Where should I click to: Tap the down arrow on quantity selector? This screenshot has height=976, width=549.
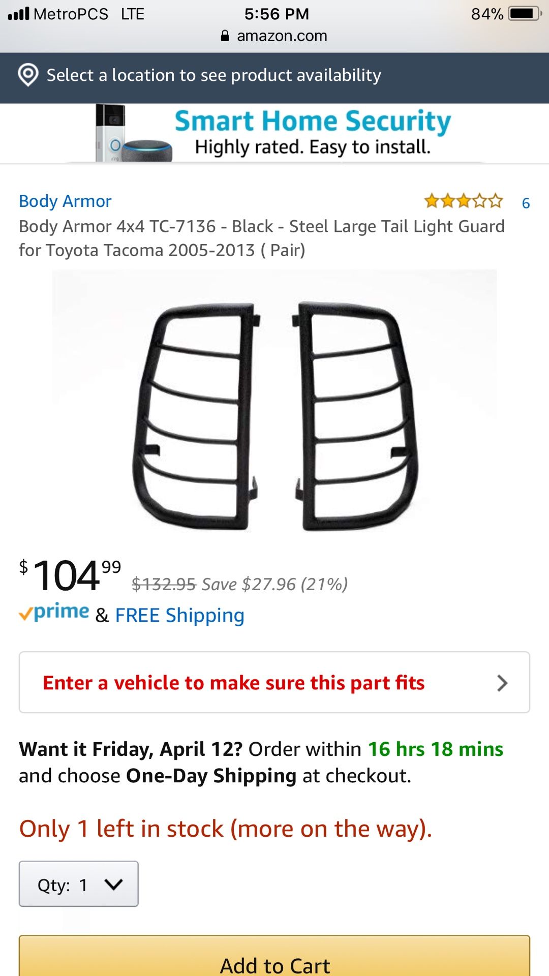coord(113,884)
